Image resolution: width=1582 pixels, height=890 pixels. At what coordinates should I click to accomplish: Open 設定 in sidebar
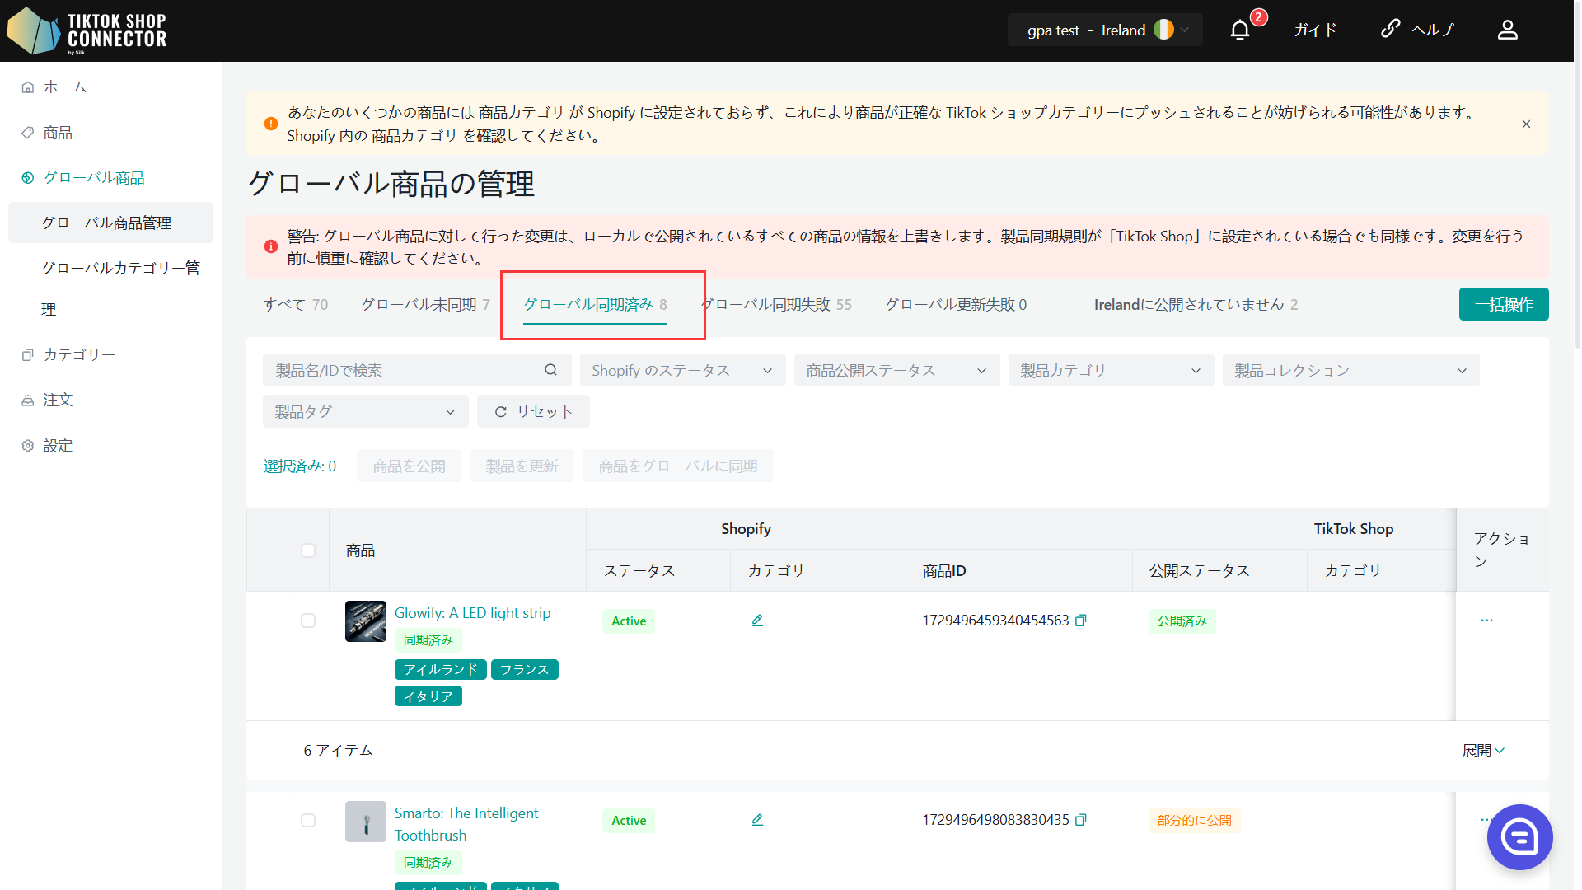coord(110,446)
